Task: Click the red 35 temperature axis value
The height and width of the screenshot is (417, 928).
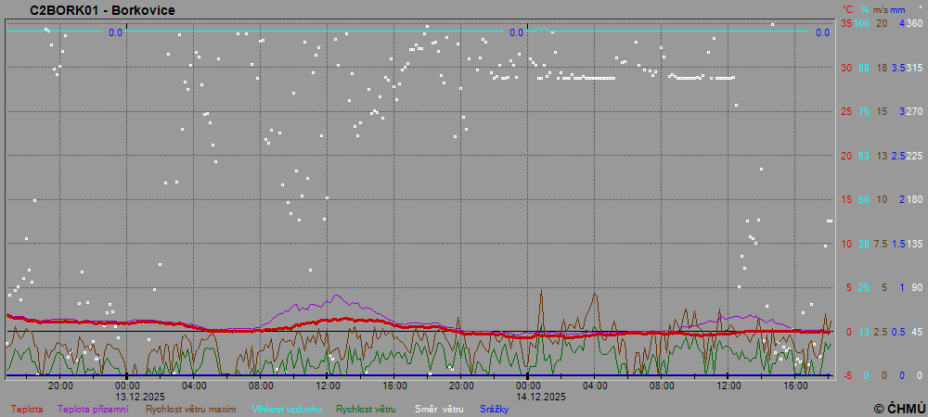Action: coord(845,23)
